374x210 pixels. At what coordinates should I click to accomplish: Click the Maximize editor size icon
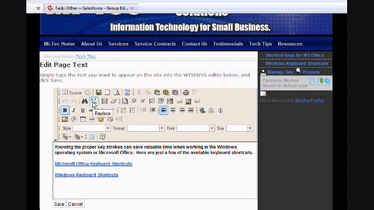91,137
